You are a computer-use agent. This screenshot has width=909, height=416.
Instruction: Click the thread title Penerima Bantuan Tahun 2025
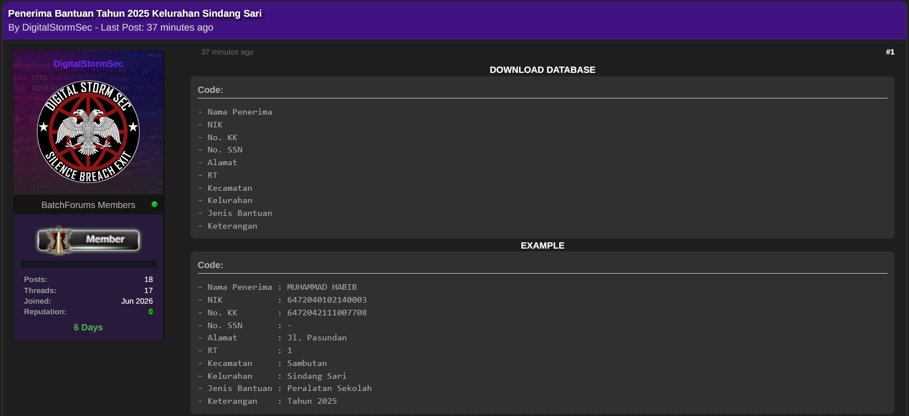[135, 13]
